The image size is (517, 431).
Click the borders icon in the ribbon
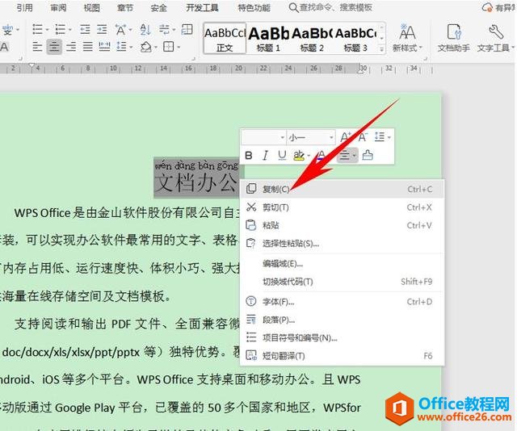point(169,47)
